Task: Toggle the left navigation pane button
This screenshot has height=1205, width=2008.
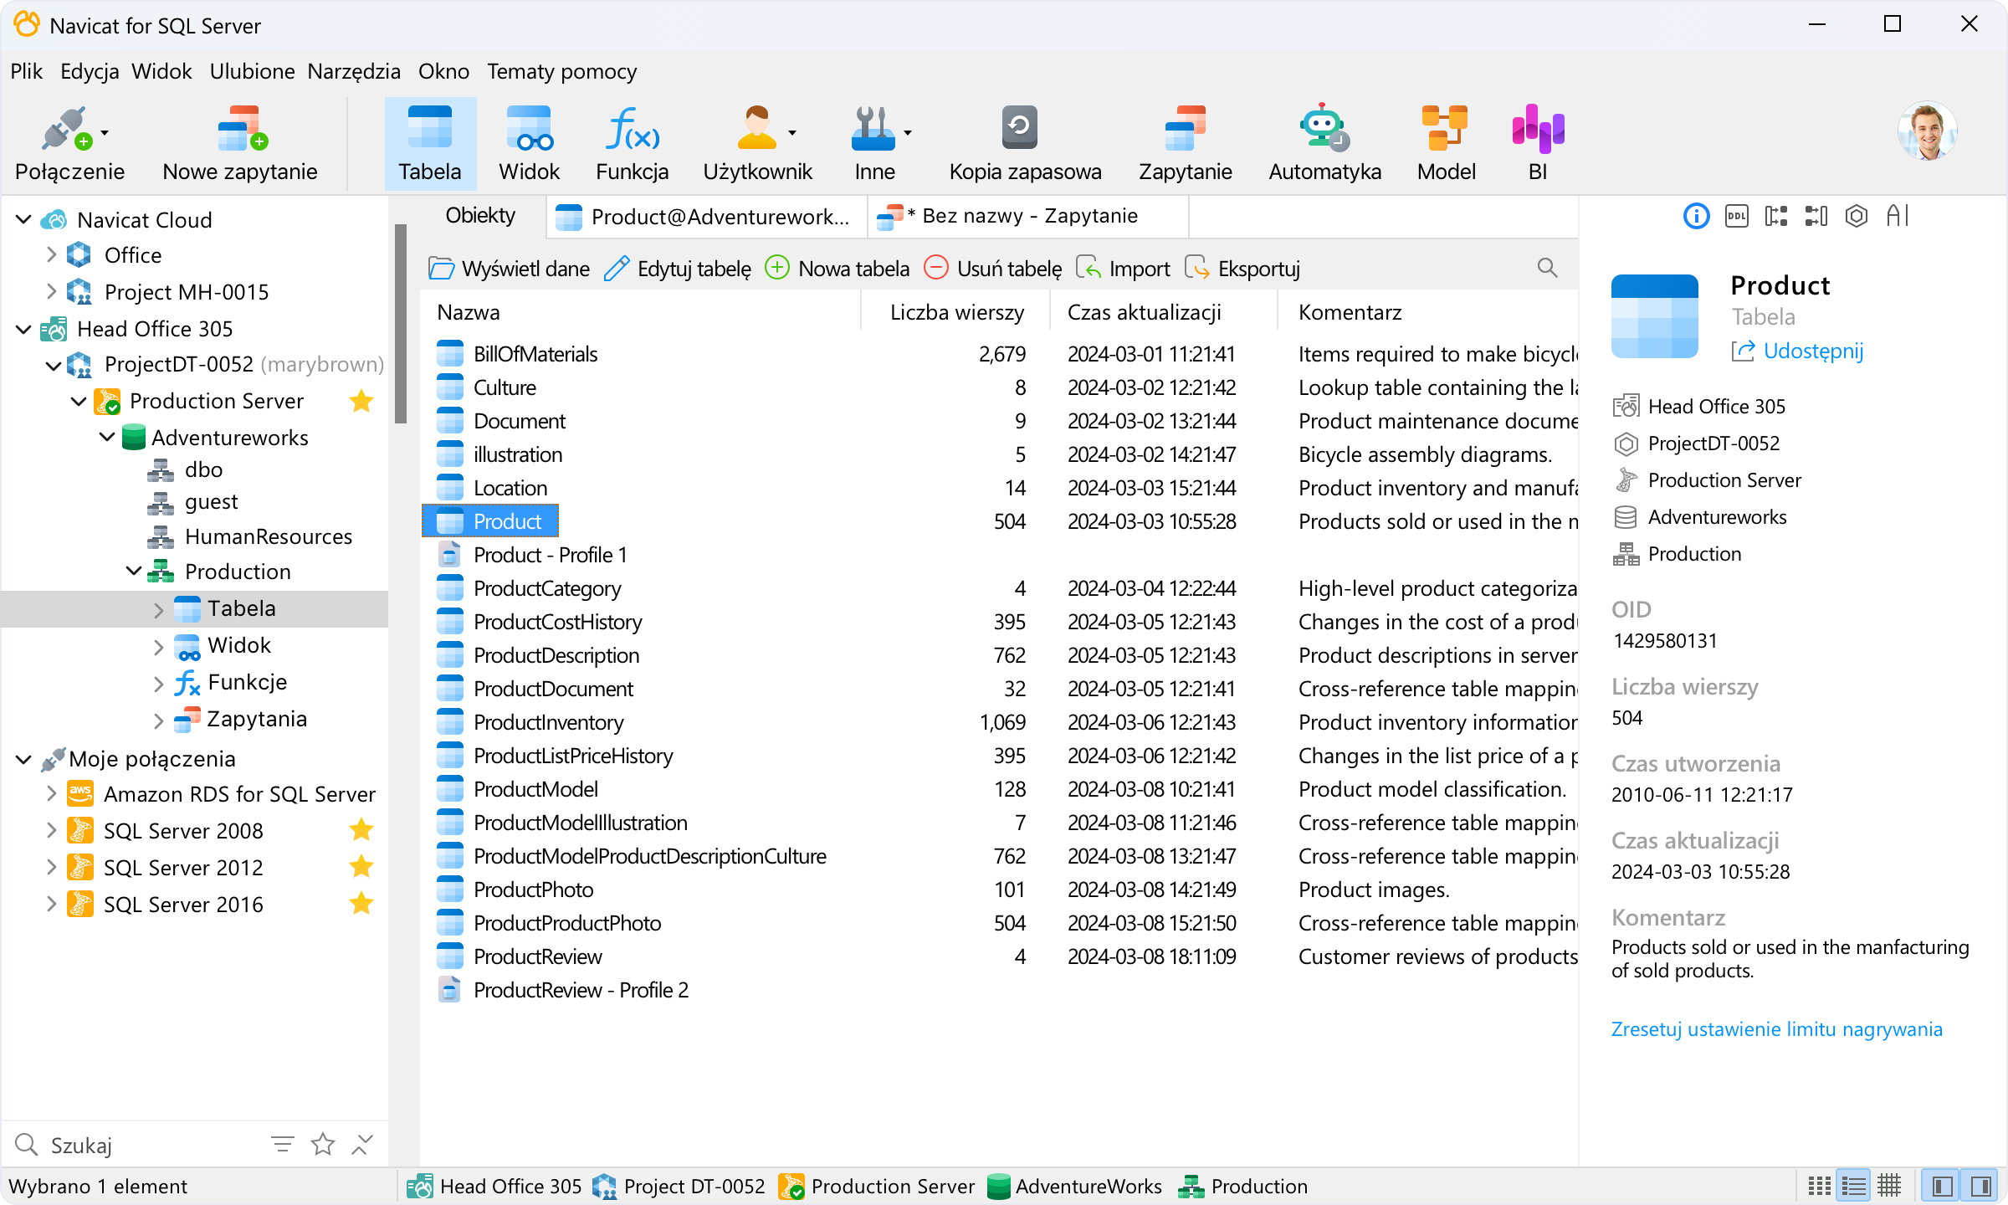Action: [x=1943, y=1187]
